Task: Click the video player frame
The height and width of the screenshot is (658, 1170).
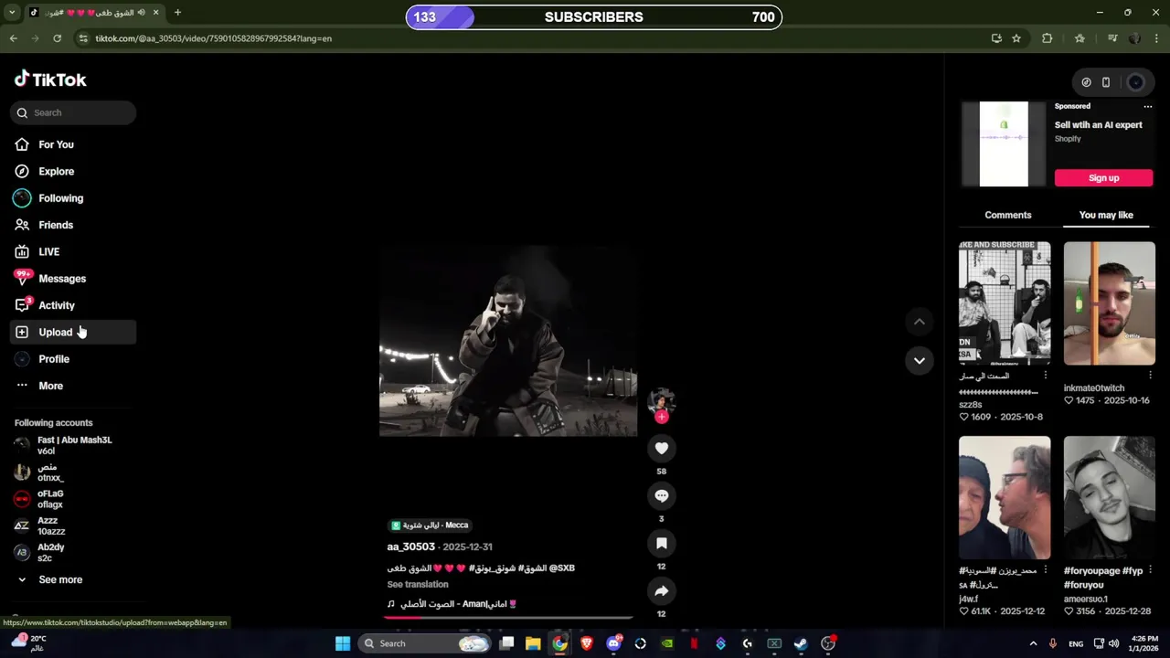Action: (x=508, y=340)
